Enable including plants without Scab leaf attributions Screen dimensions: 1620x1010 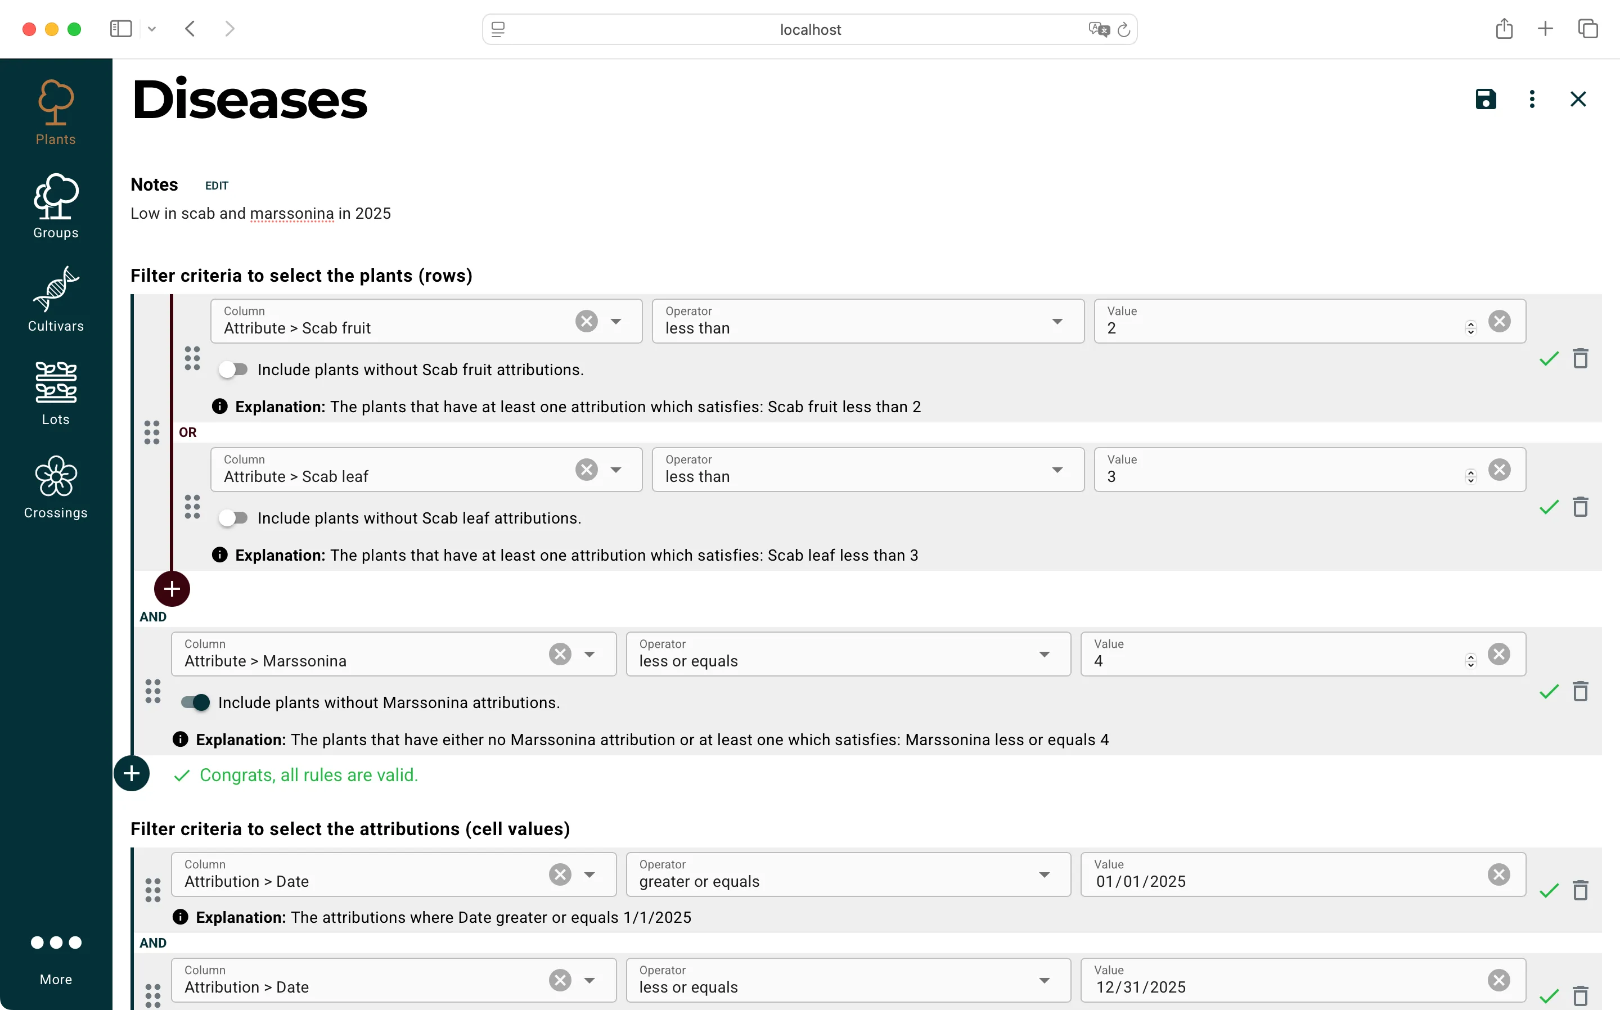[x=233, y=517]
